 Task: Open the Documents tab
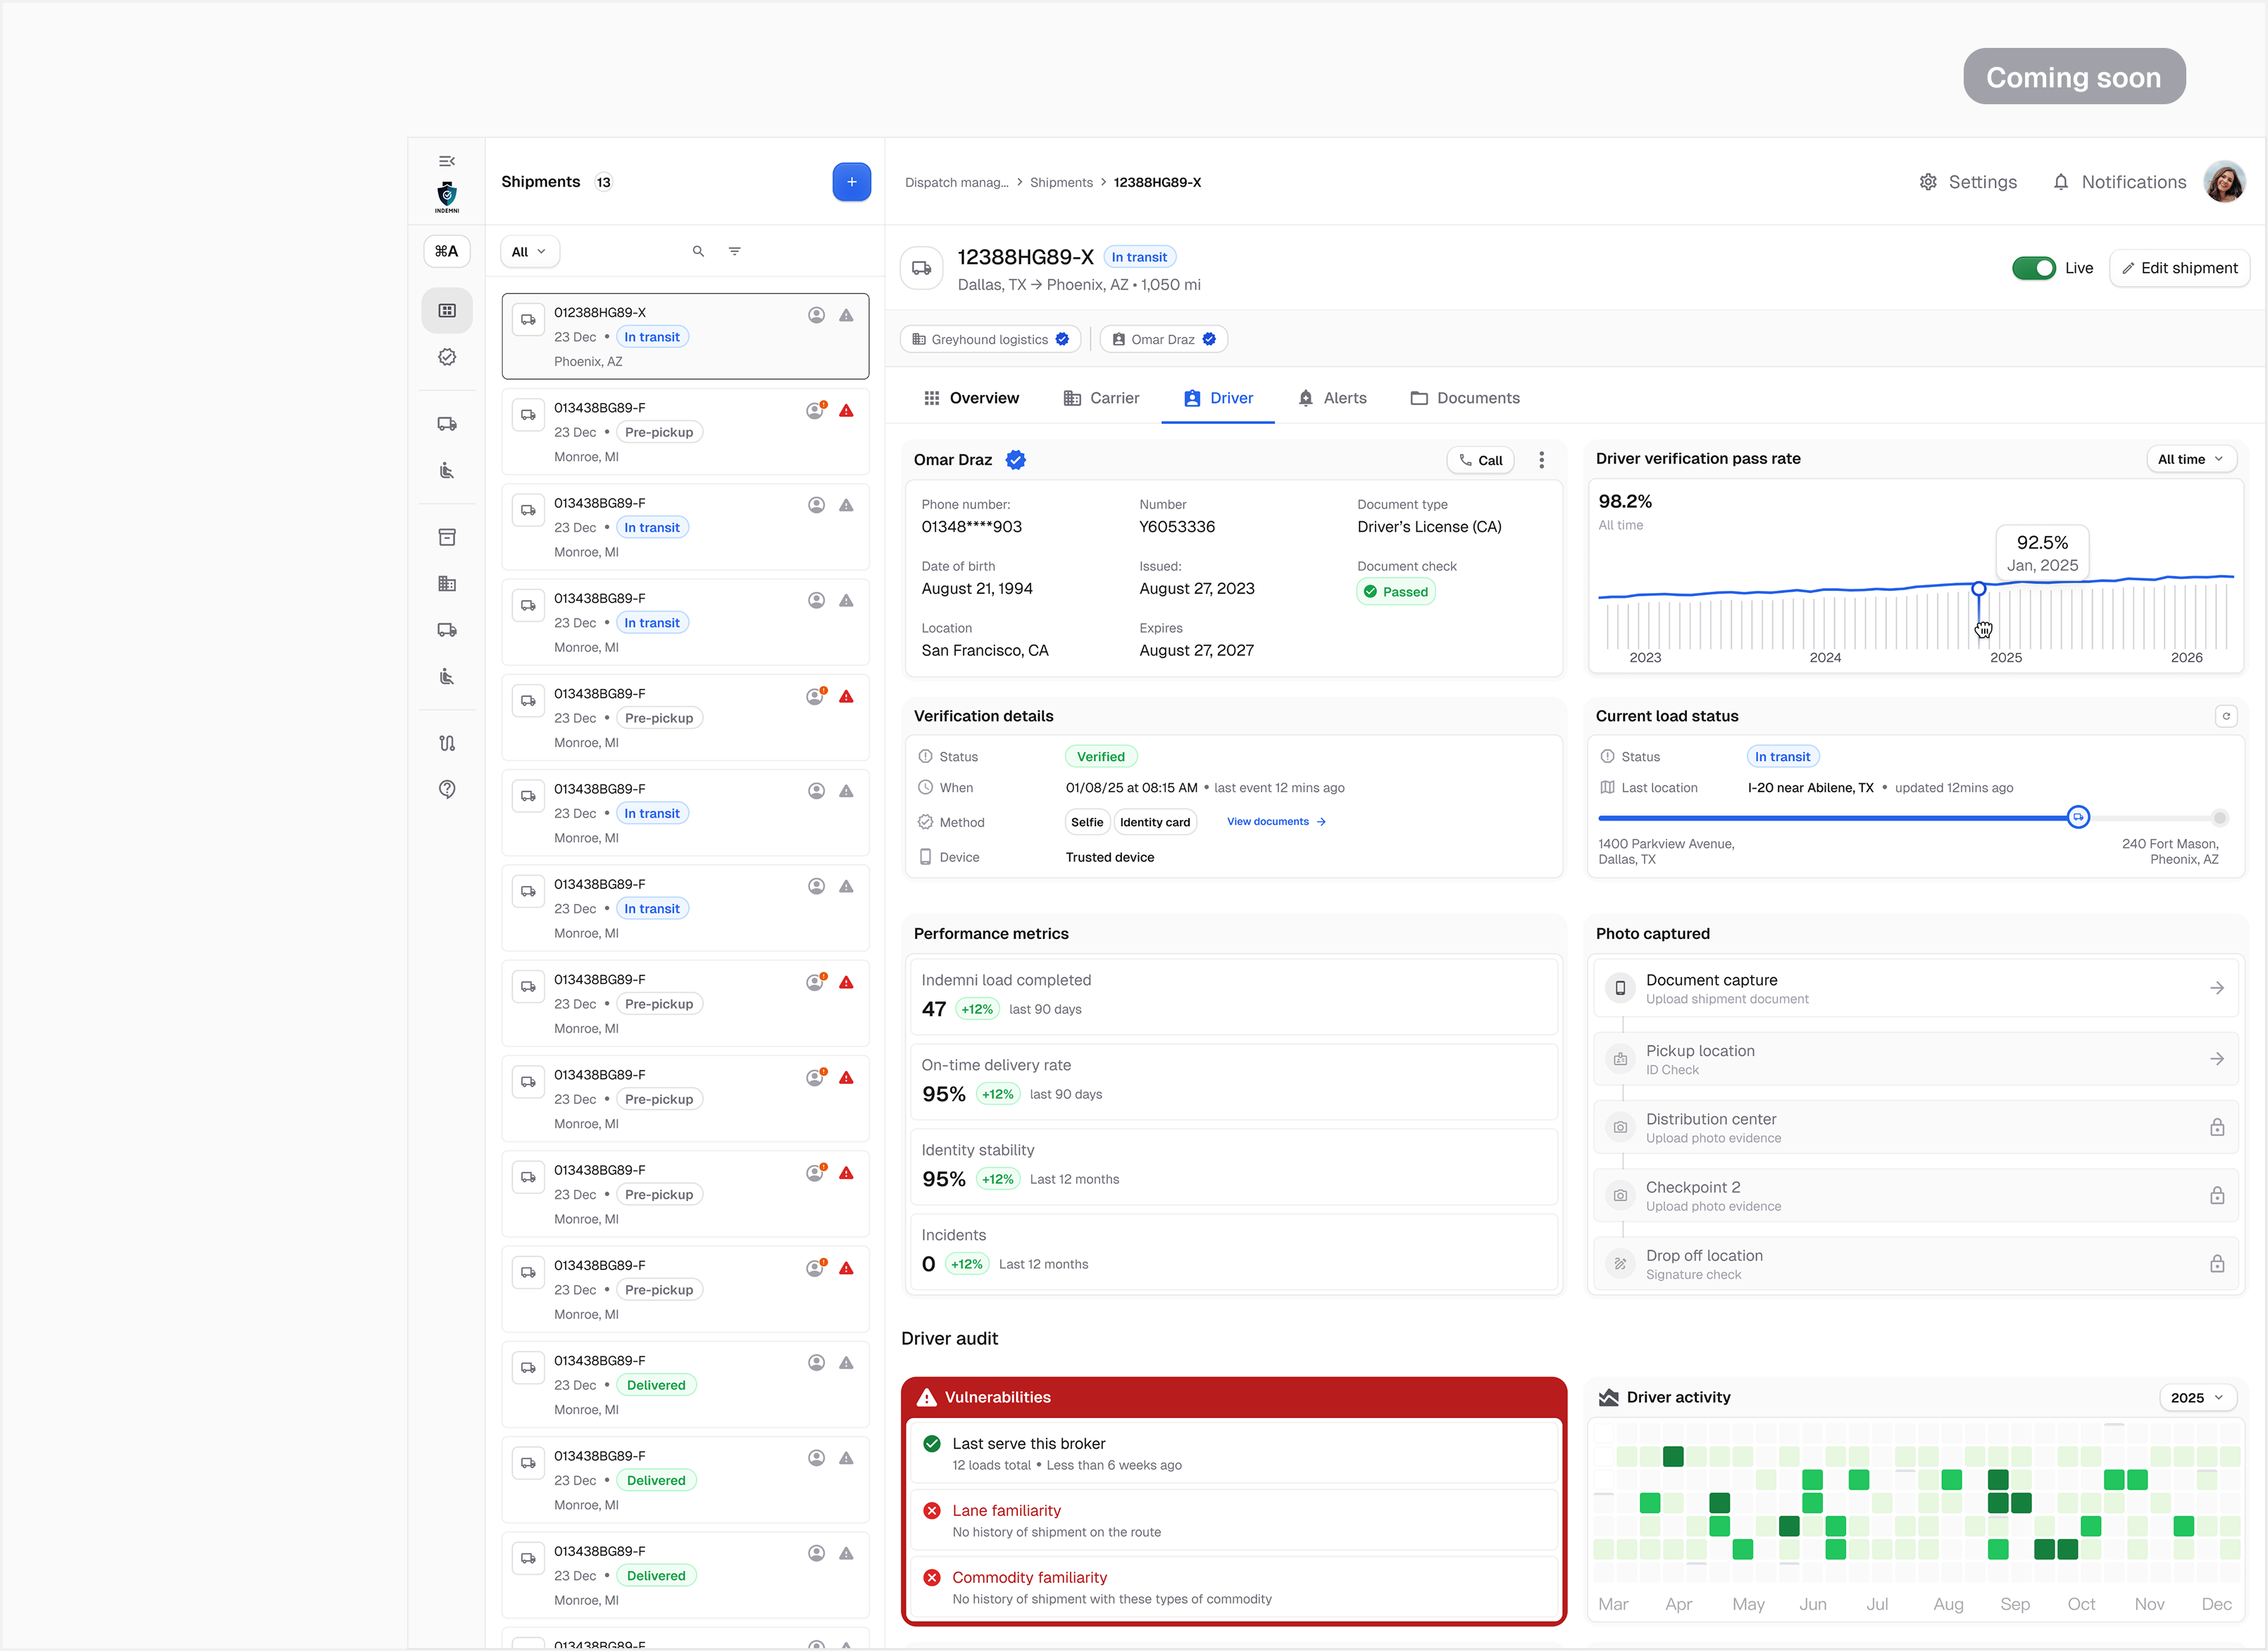(x=1465, y=398)
